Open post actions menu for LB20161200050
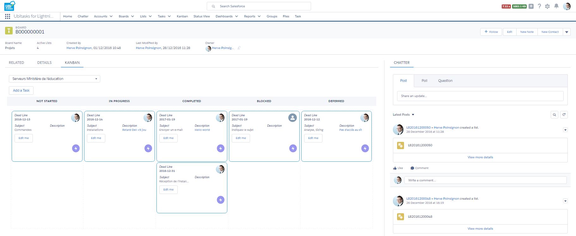The width and height of the screenshot is (576, 236). (x=566, y=130)
